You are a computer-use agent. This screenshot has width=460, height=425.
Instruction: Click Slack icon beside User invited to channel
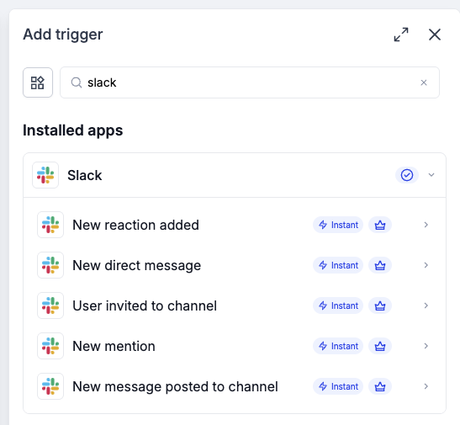coord(50,305)
